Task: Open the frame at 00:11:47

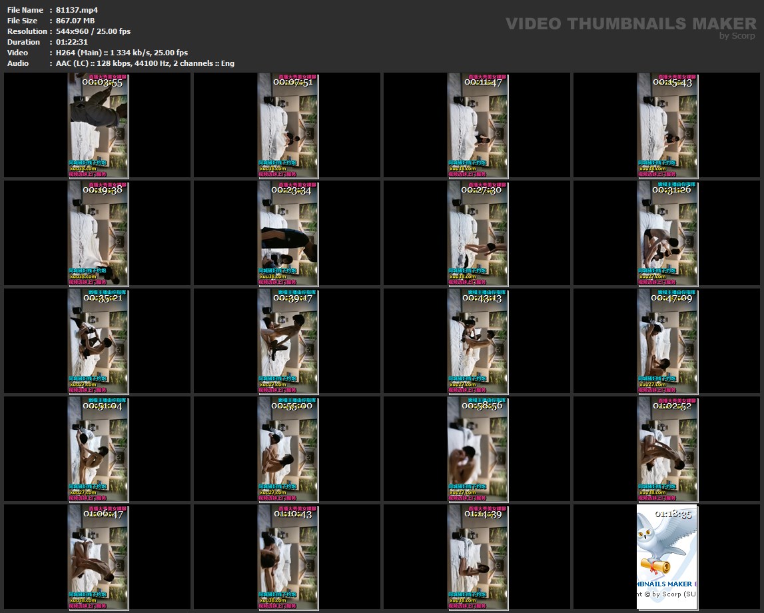Action: coord(478,125)
